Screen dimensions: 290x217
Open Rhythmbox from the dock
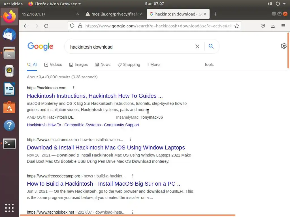pyautogui.click(x=9, y=71)
